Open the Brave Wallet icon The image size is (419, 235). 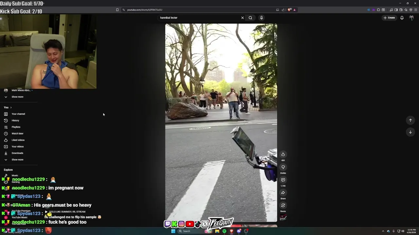401,10
